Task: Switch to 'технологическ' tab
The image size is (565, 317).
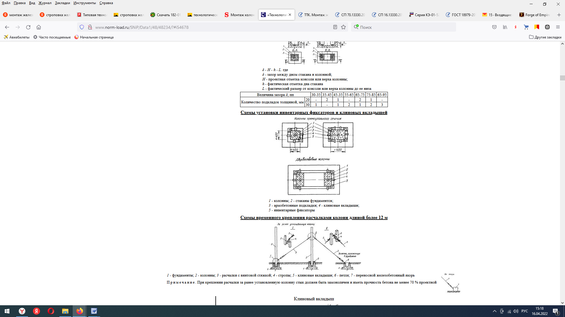Action: click(202, 15)
